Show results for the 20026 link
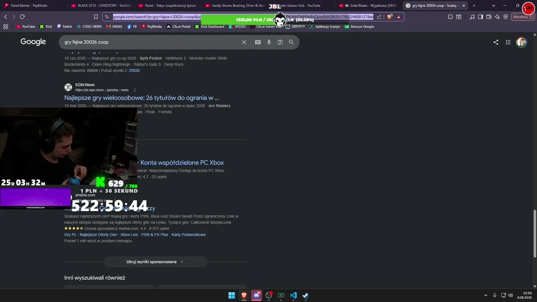The width and height of the screenshot is (537, 302). point(134,70)
